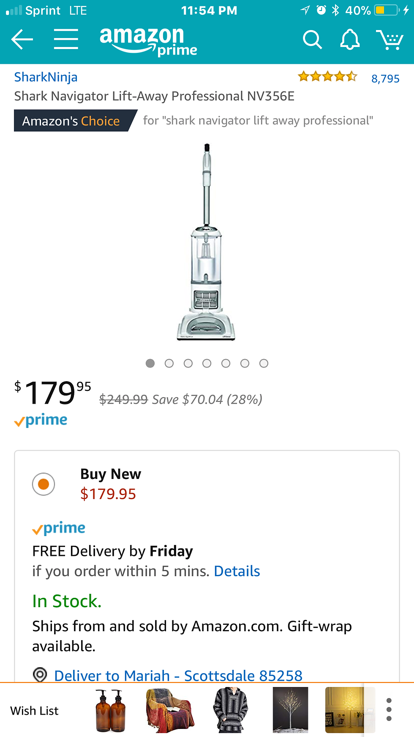Tap the back arrow icon
This screenshot has height=737, width=414.
pos(22,40)
